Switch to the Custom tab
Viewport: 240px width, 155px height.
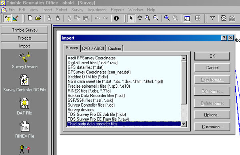point(115,48)
